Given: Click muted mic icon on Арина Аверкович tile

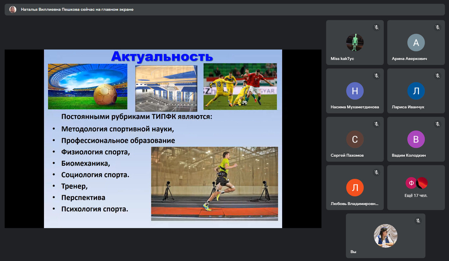Looking at the screenshot, I should 437,27.
